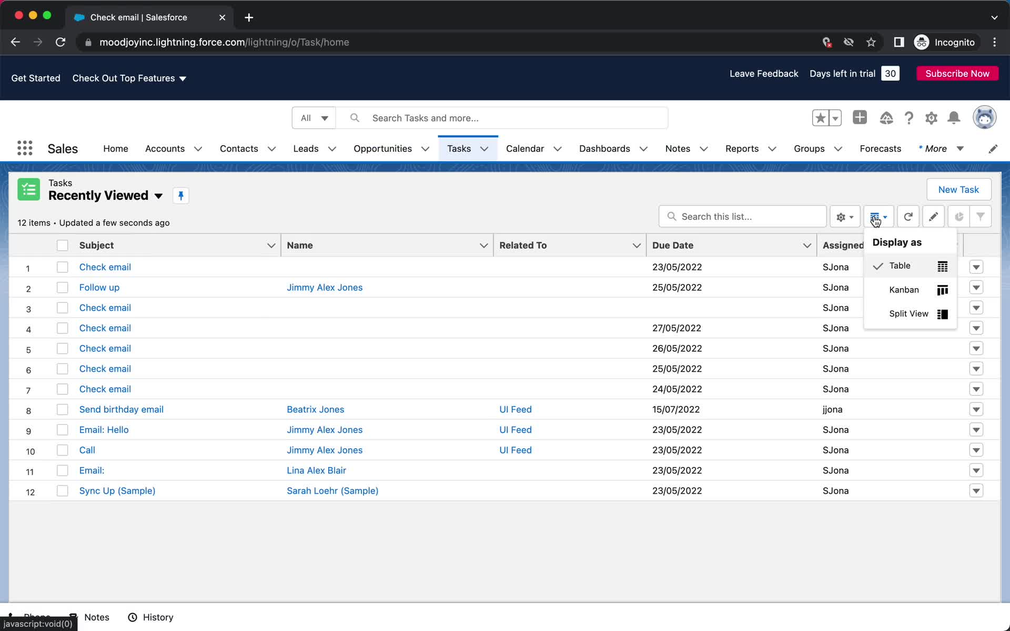Image resolution: width=1010 pixels, height=631 pixels.
Task: Toggle the select-all checkbox in header
Action: point(63,245)
